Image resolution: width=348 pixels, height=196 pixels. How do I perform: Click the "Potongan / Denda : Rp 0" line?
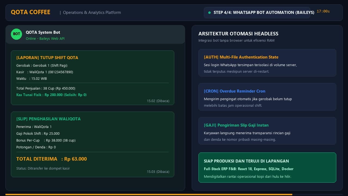coord(36,147)
